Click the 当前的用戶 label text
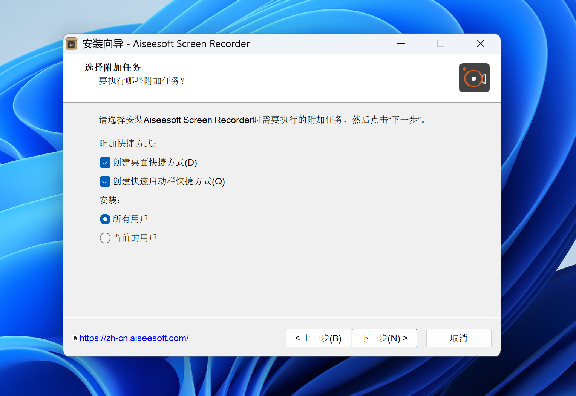The height and width of the screenshot is (396, 576). pos(135,238)
